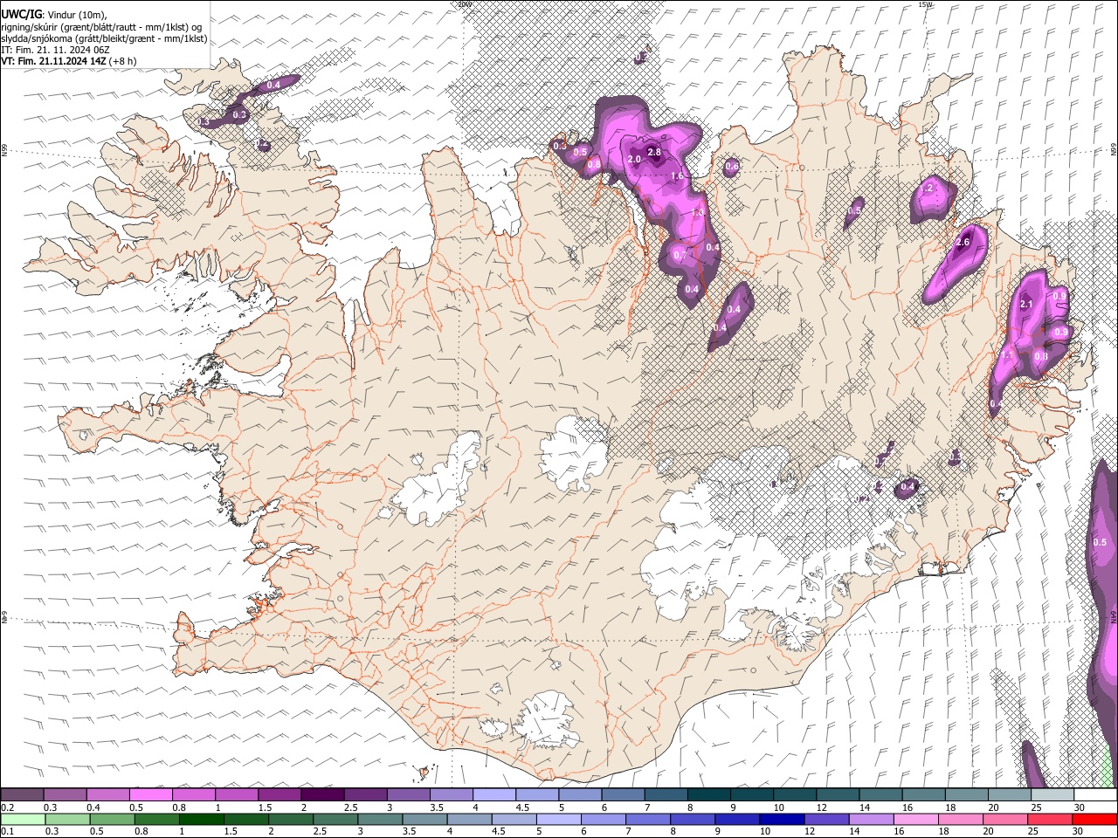
Task: Select darkest green rain swatch between 1 and 1.5
Action: [201, 819]
